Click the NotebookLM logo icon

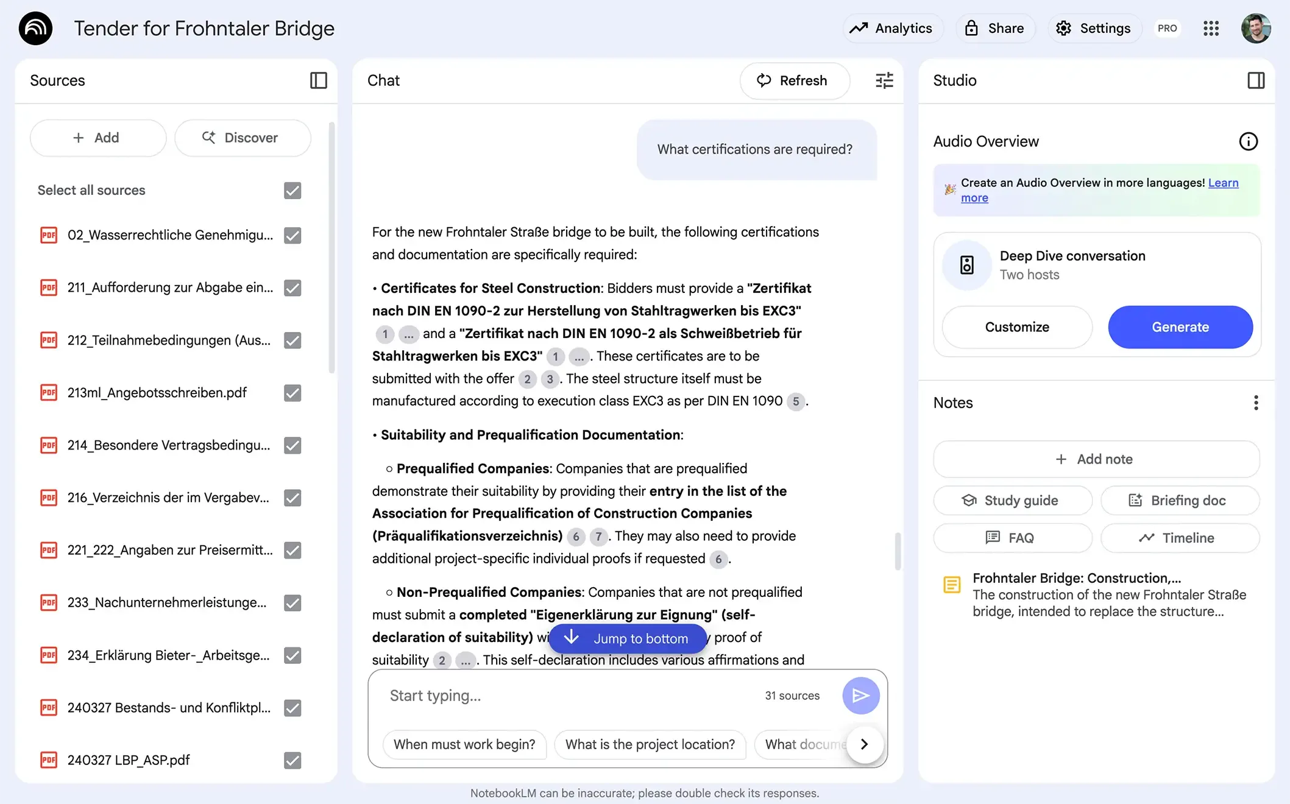pos(35,28)
